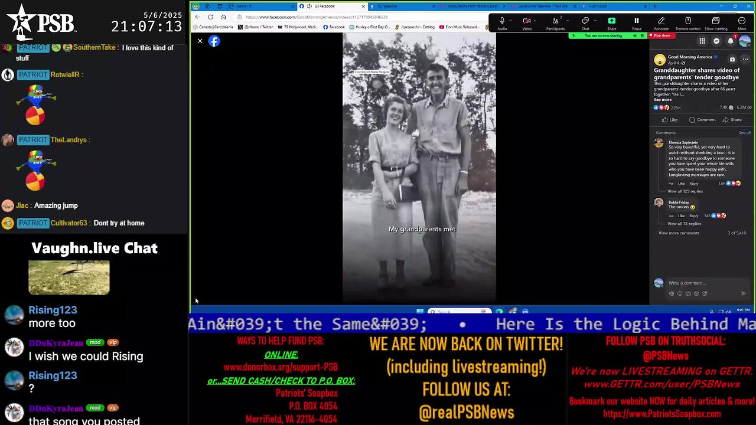Share the video post

732,120
